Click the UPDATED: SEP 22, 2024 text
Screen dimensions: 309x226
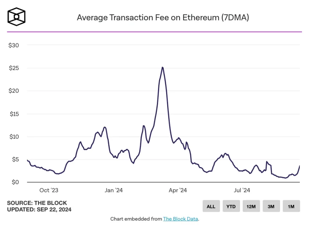[x=39, y=209]
